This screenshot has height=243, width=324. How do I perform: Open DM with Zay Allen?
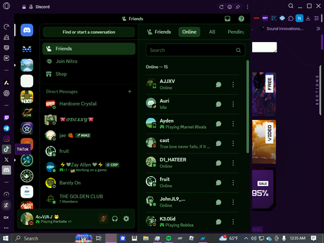(x=89, y=167)
